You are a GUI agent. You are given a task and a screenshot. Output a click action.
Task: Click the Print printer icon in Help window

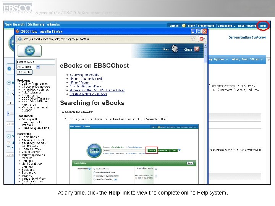(x=175, y=49)
